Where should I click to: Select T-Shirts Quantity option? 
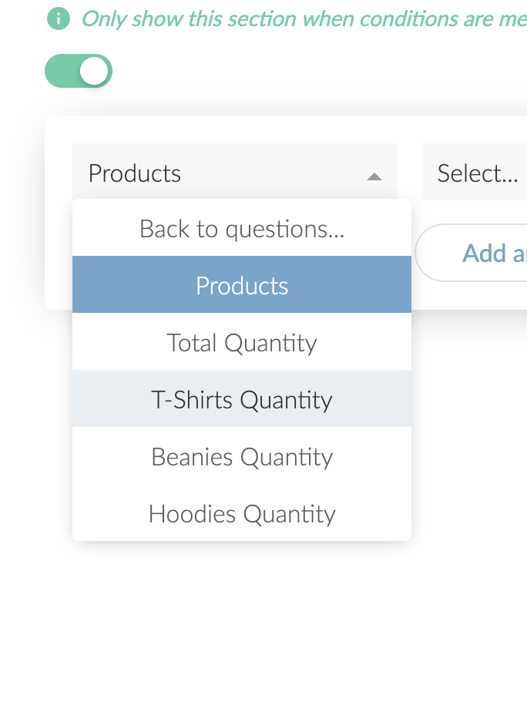pyautogui.click(x=241, y=399)
